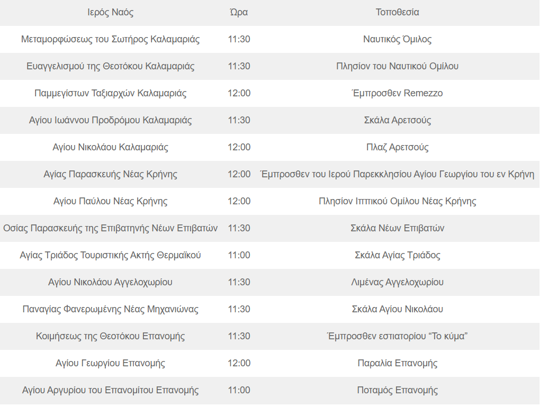
Task: Click the Έμπροσθεν Remezzo location
Action: click(397, 93)
